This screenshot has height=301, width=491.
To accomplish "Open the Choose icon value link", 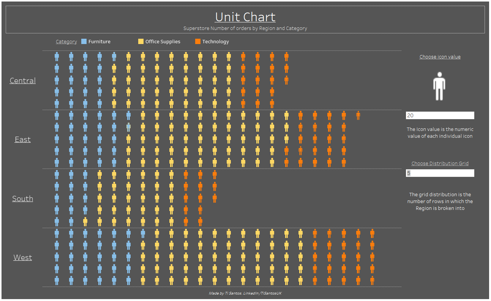I will pyautogui.click(x=439, y=57).
